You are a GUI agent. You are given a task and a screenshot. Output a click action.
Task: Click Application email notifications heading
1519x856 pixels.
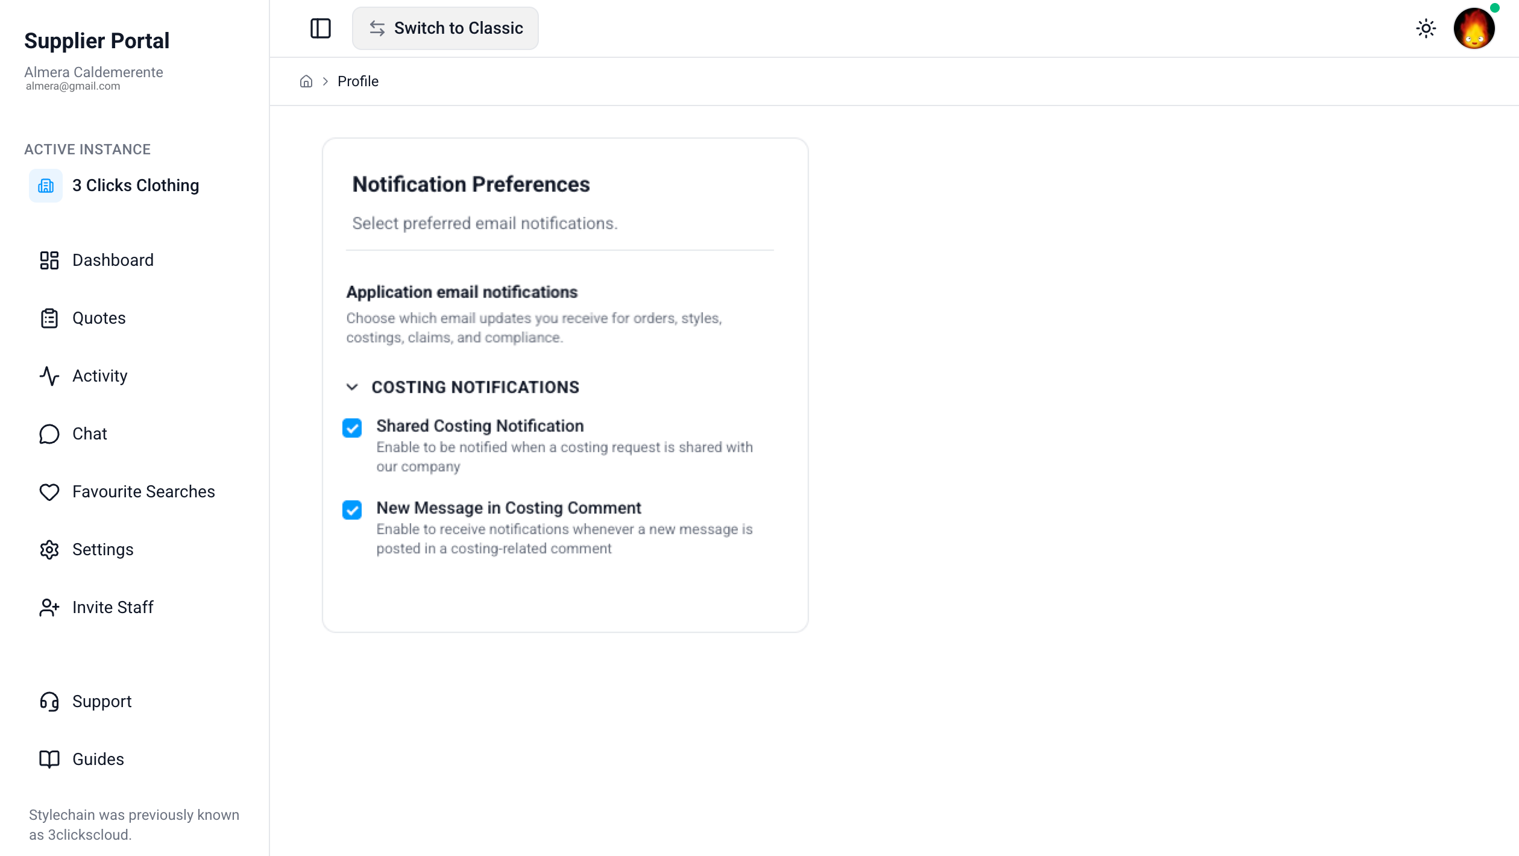[x=462, y=292]
